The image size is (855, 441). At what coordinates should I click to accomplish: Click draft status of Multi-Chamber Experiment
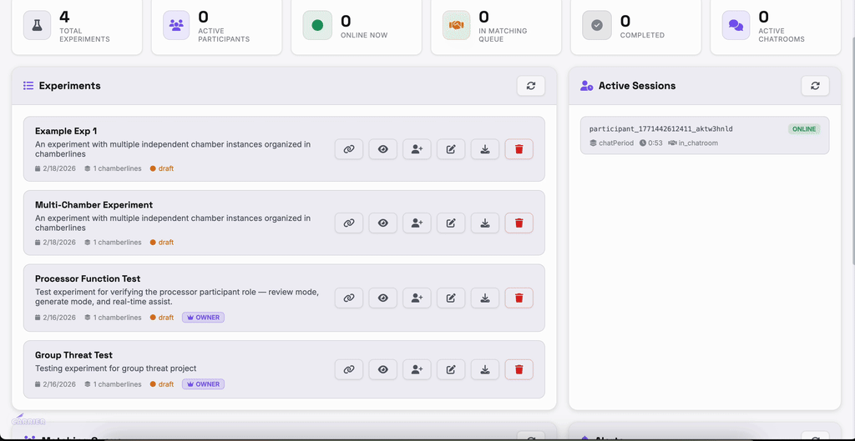[x=162, y=243]
